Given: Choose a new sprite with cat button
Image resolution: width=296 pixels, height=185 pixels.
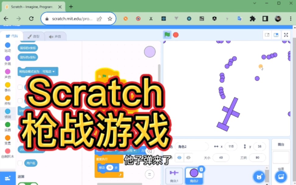Looking at the screenshot, I should pyautogui.click(x=259, y=176).
